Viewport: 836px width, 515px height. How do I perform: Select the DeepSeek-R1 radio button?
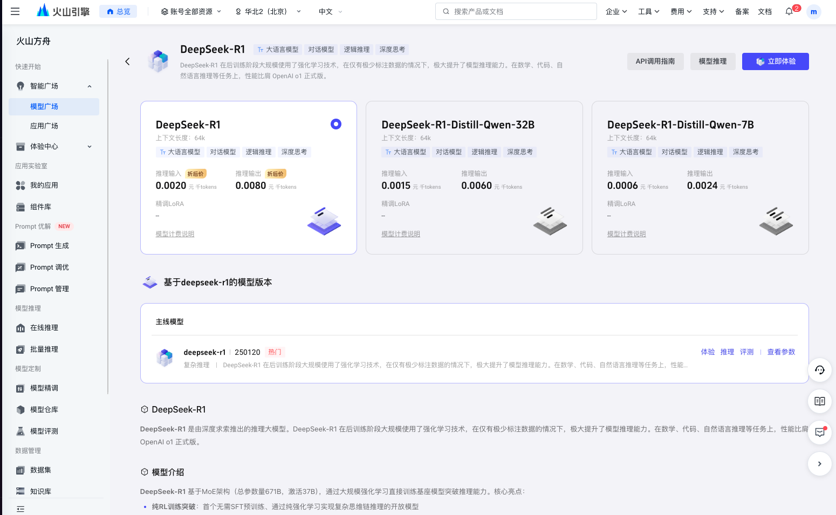(x=336, y=124)
